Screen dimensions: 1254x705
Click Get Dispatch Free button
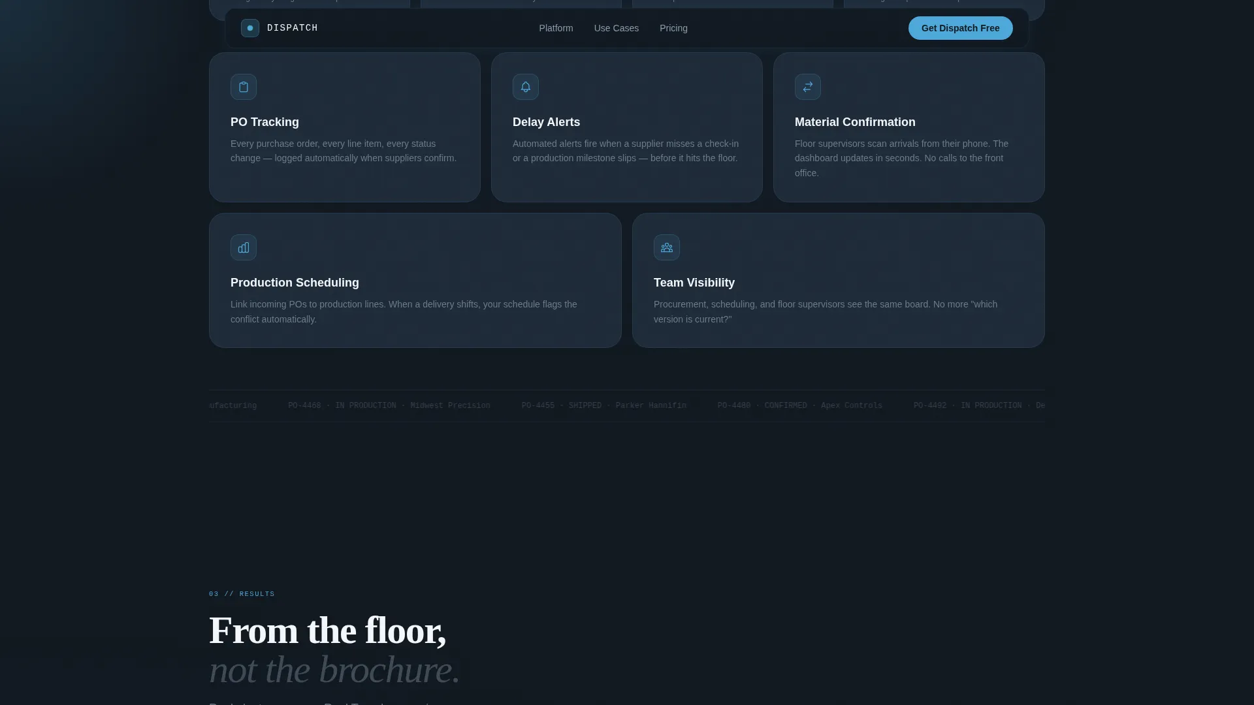[960, 28]
